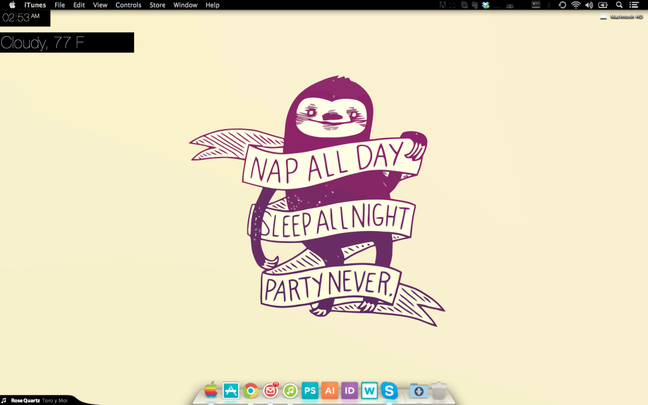Click the terminal prompt menu bar icon
648x405 pixels.
click(536, 4)
